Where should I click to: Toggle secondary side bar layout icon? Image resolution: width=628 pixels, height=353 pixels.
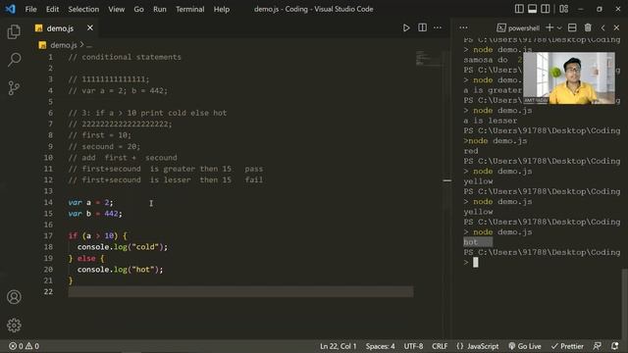[546, 9]
